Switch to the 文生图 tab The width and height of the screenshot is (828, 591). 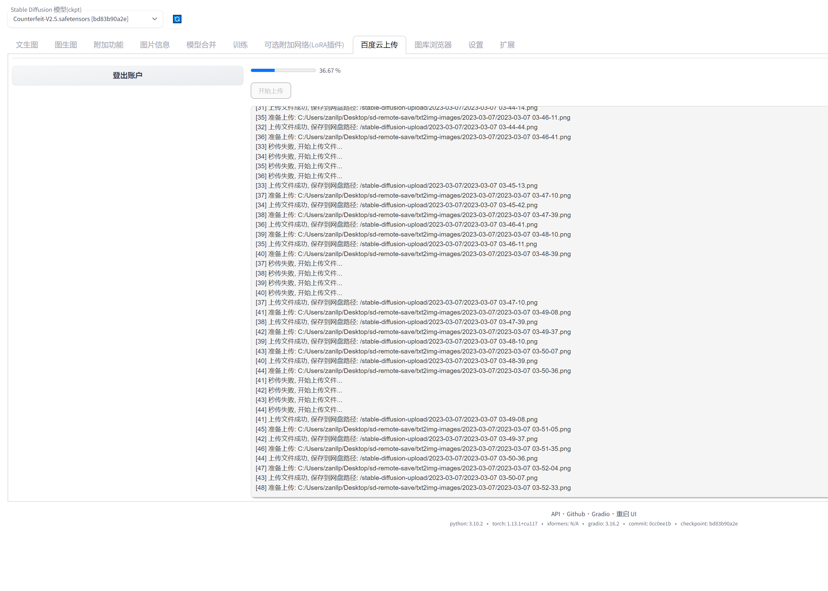click(27, 45)
